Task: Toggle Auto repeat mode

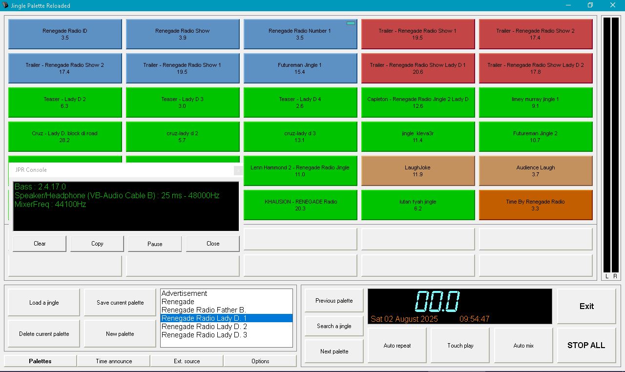Action: pyautogui.click(x=397, y=346)
